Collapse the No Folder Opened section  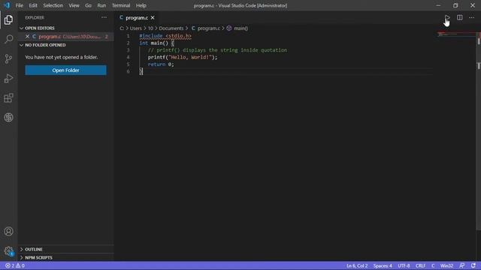click(45, 45)
